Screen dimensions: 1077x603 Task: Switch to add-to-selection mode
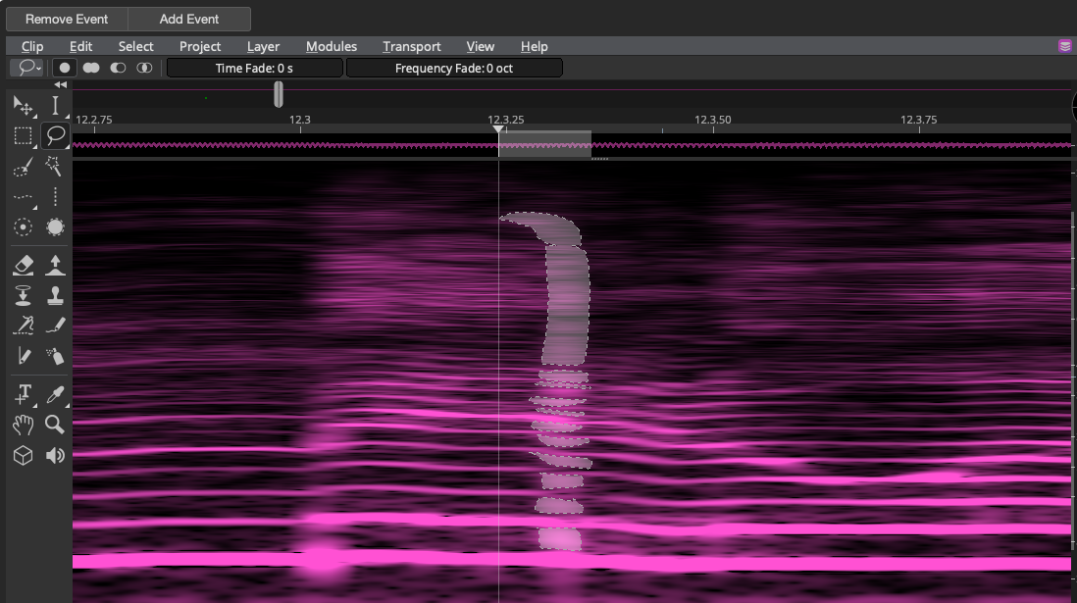(x=91, y=68)
